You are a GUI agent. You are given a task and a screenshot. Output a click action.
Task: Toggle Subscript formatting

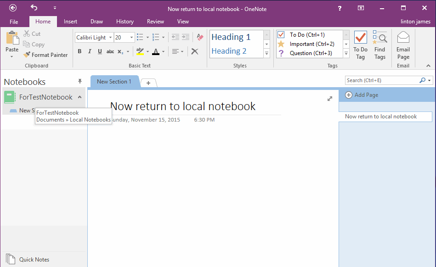pyautogui.click(x=120, y=52)
